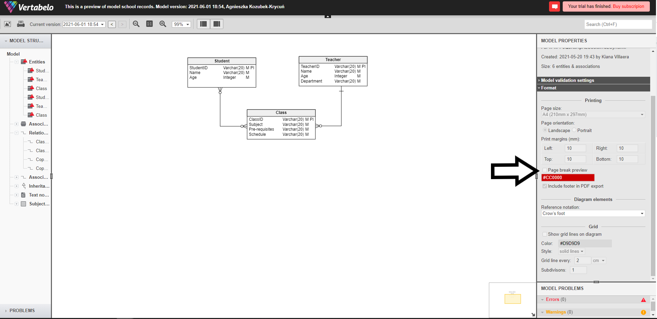Click the yellow diagram navigator thumbnail
The width and height of the screenshot is (657, 319).
[512, 299]
